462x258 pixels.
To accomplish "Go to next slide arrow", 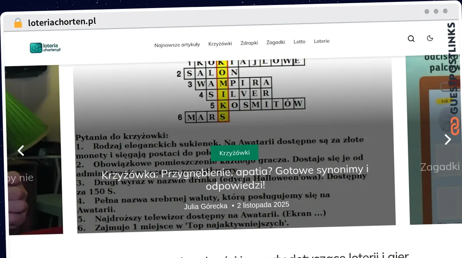I will point(447,139).
